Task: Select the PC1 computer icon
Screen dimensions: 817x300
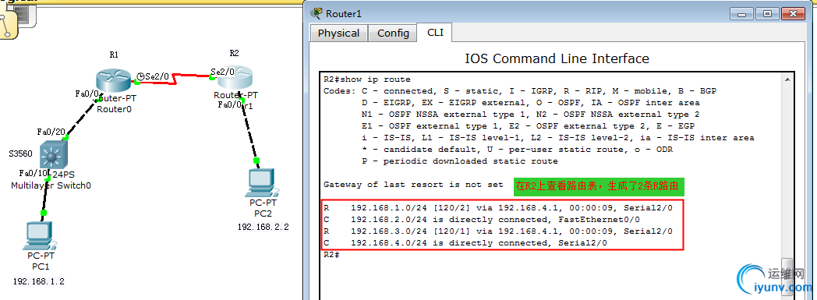Action: click(40, 236)
